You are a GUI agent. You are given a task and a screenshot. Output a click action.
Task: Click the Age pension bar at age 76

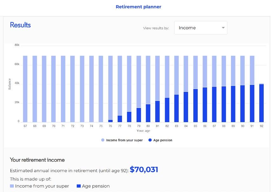[110, 121]
